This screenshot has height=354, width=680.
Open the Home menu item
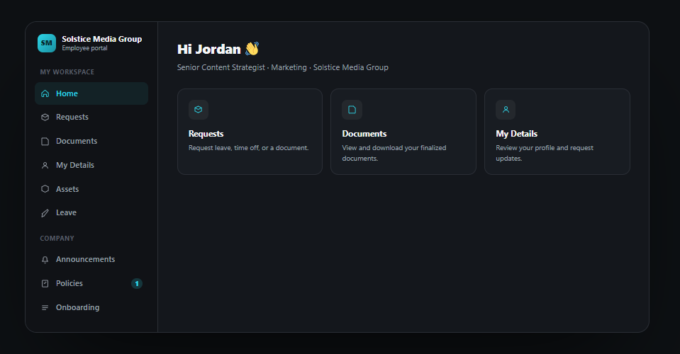coord(91,93)
